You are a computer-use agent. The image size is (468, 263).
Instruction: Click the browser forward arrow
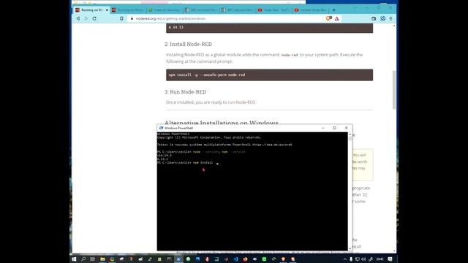[x=86, y=18]
